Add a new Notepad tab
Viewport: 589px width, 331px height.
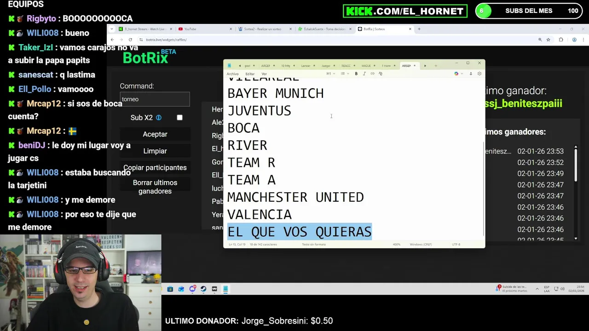point(435,66)
